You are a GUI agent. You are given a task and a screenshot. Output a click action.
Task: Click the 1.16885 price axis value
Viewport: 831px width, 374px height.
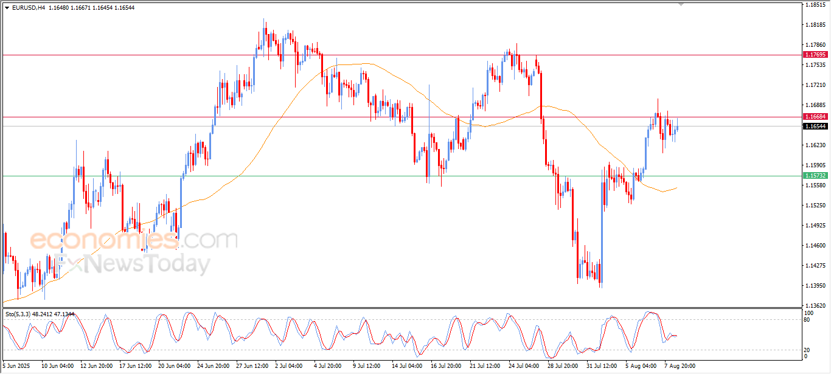[x=815, y=105]
